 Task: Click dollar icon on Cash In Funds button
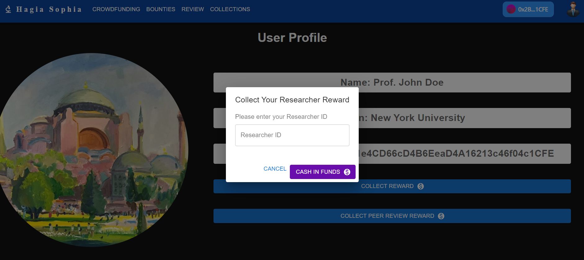[347, 172]
